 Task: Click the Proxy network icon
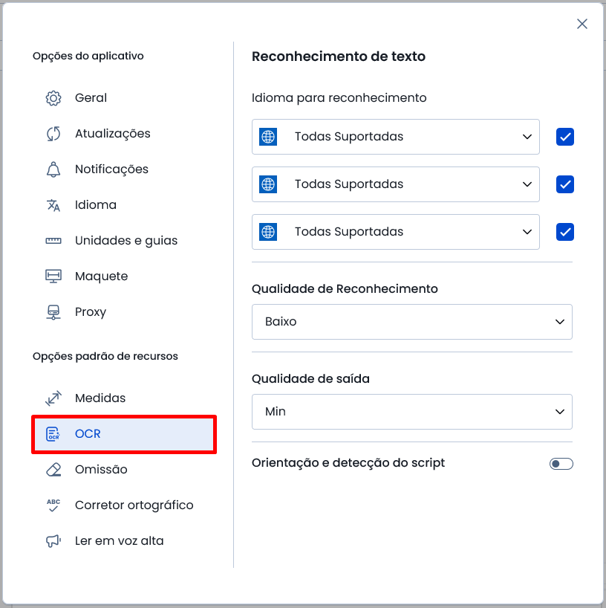pyautogui.click(x=53, y=312)
